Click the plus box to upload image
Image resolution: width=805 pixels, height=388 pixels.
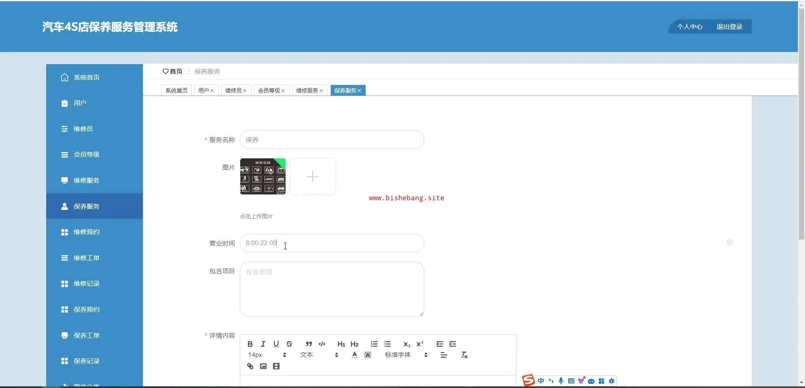coord(313,176)
